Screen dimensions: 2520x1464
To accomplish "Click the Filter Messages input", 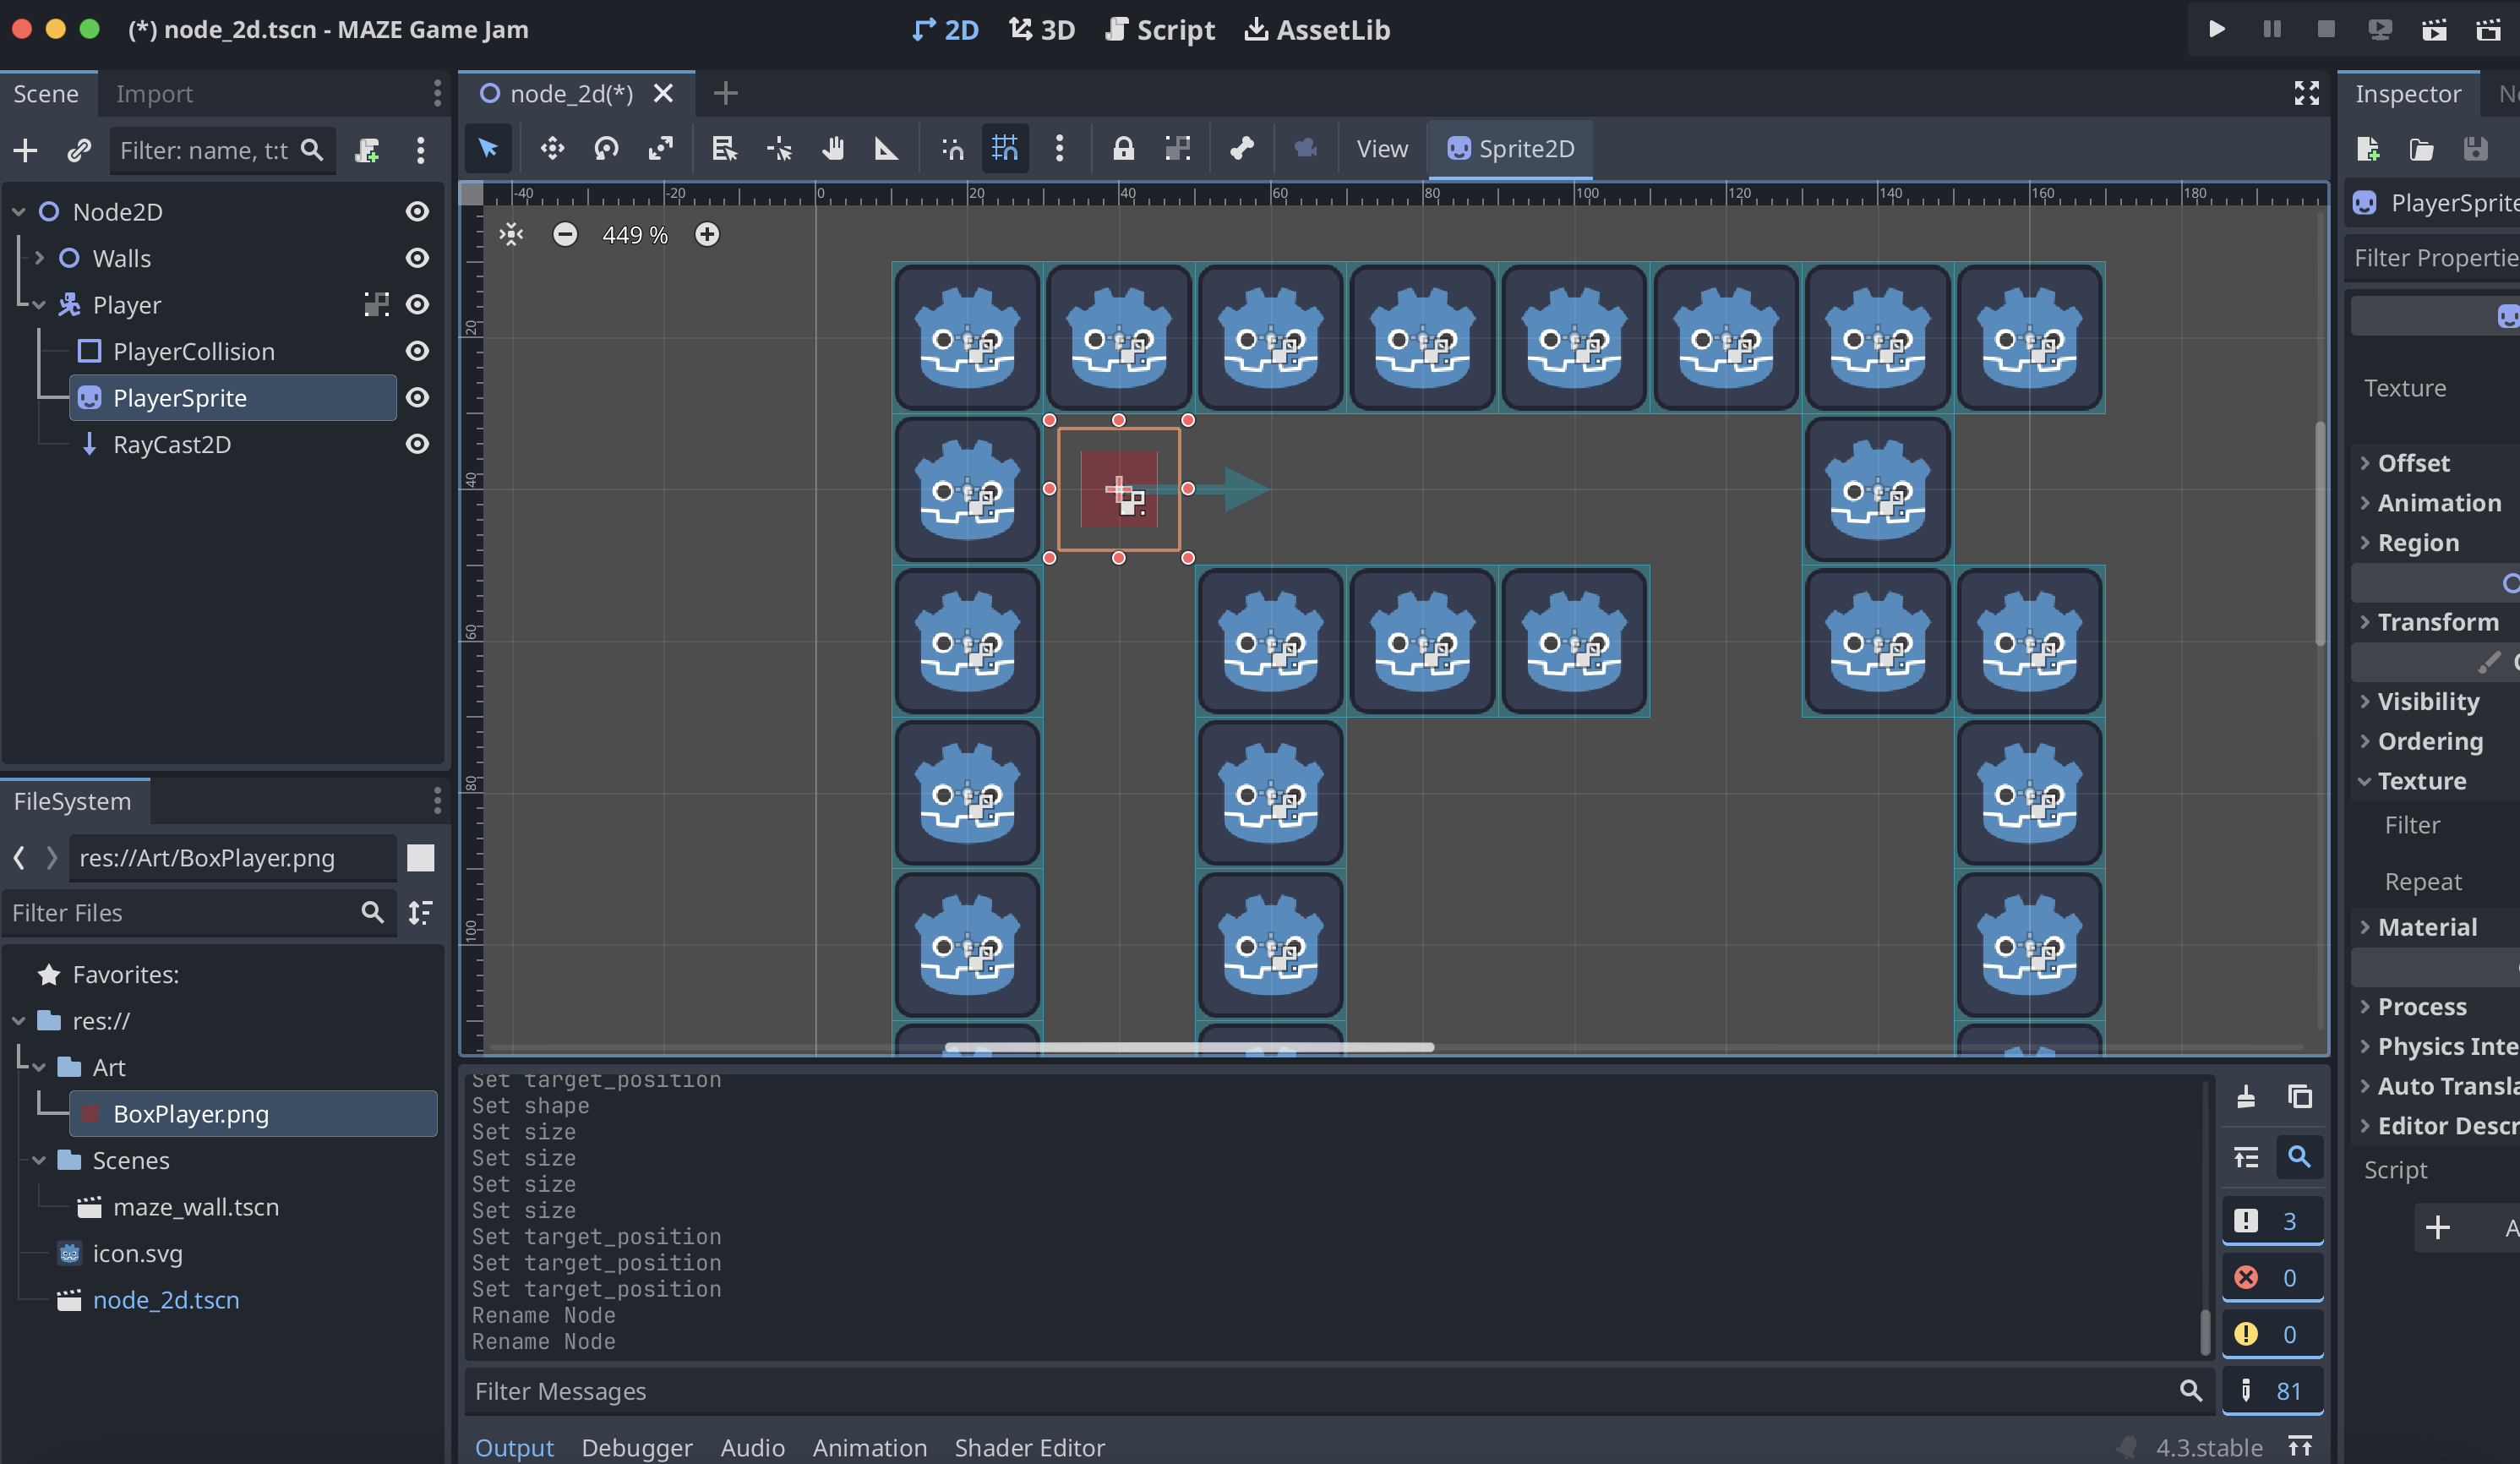I will (x=1338, y=1391).
